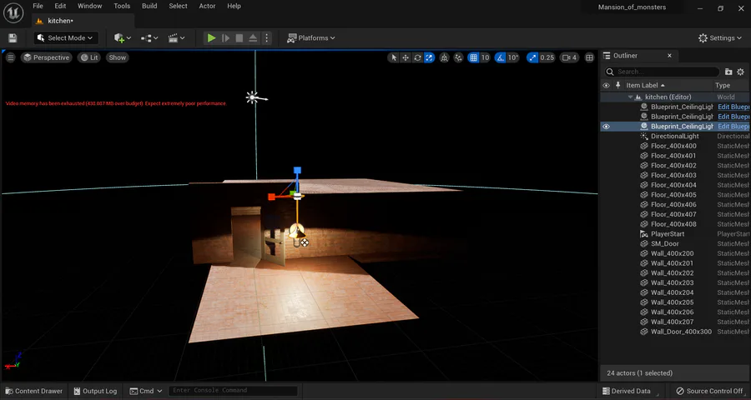
Task: Sort Outliner by Type column
Action: (723, 85)
